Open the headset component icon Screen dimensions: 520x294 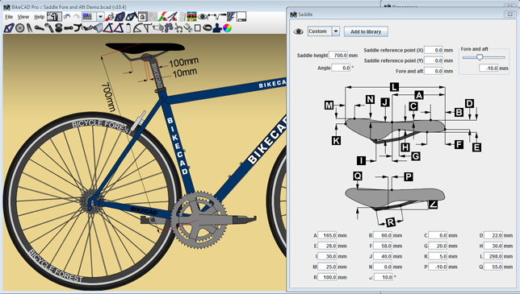58,28
